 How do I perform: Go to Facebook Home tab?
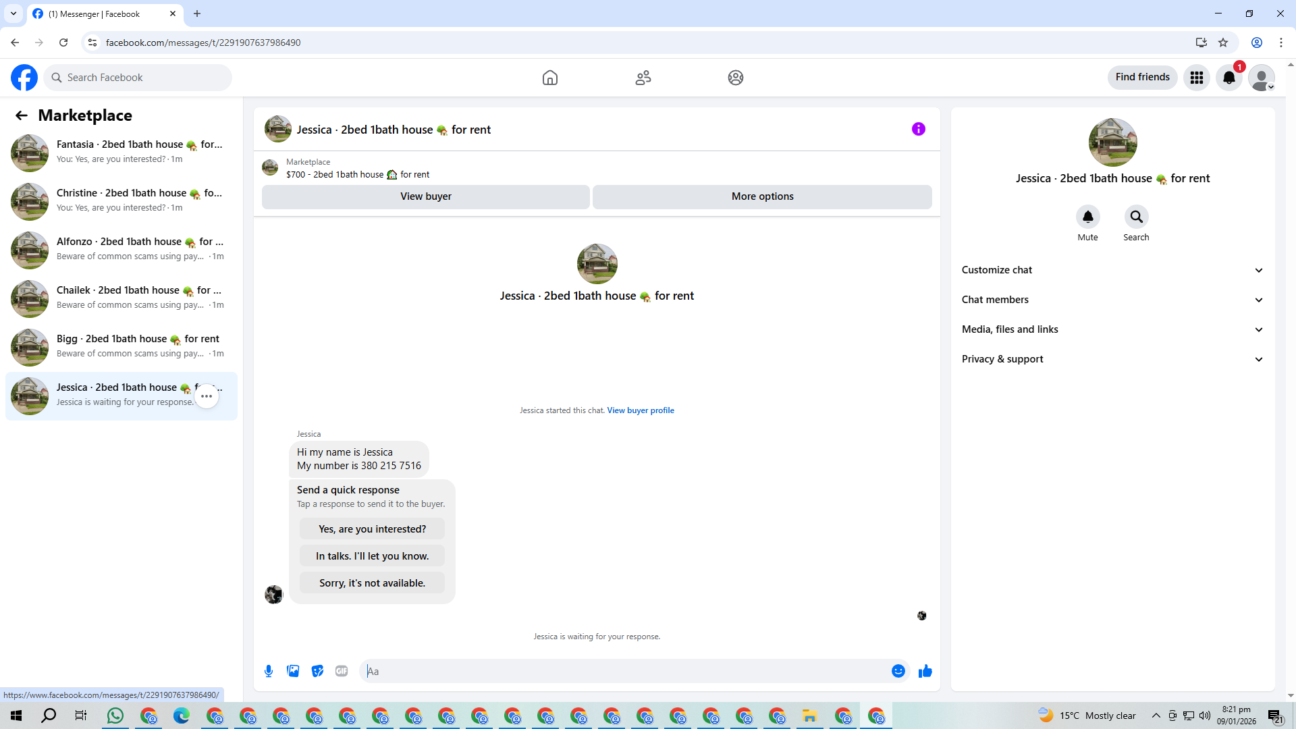[550, 78]
